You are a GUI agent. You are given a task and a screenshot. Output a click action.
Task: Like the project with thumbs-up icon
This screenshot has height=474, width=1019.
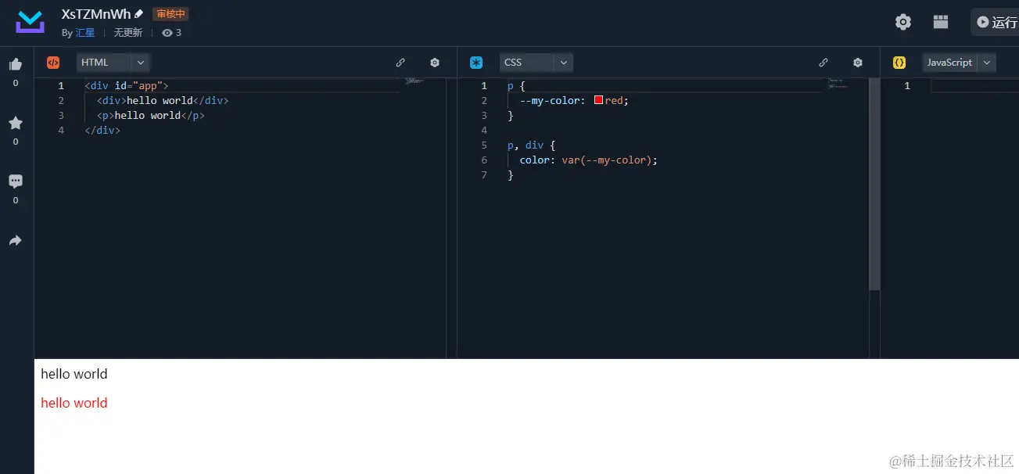[x=16, y=64]
